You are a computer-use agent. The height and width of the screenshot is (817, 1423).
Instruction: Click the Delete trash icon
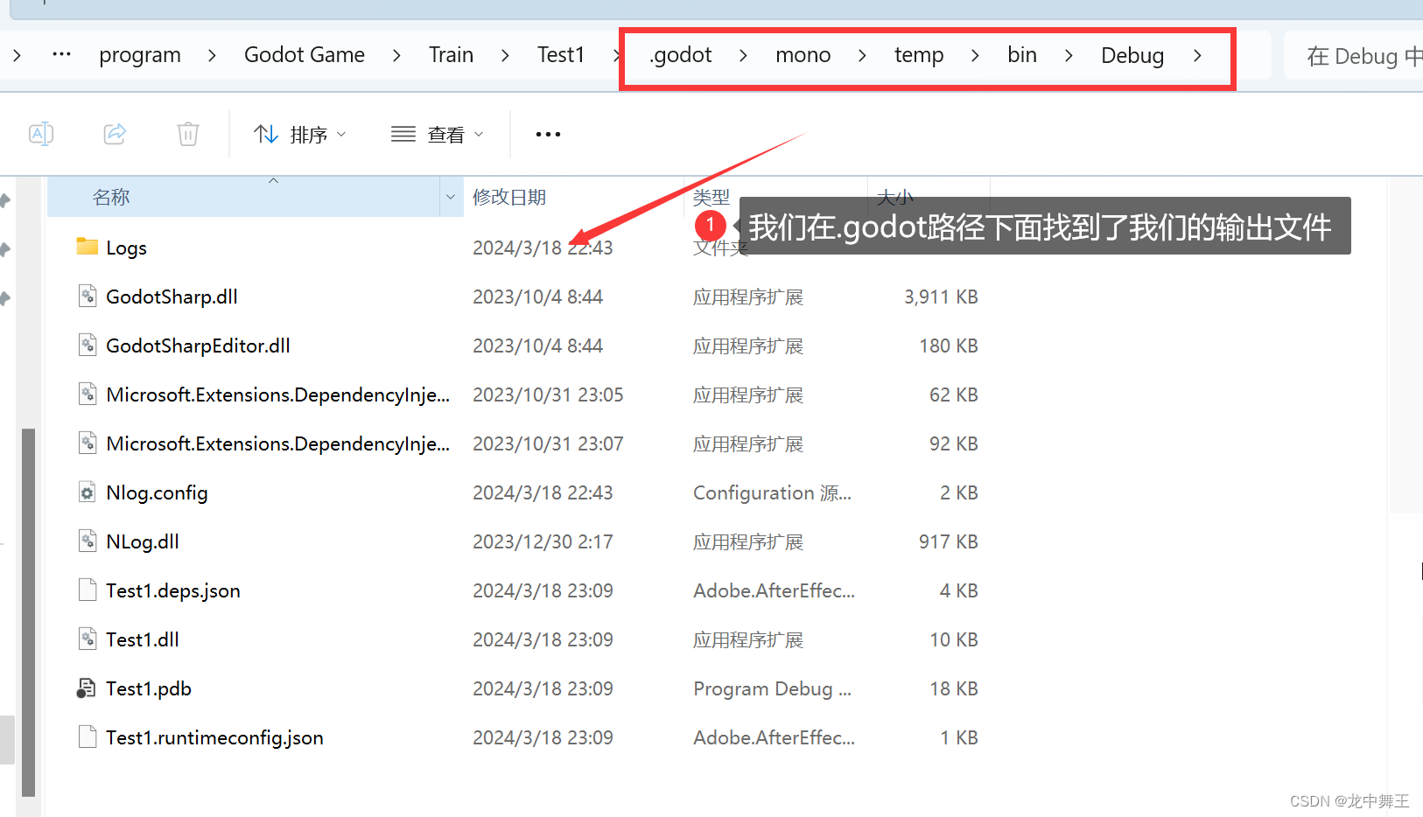(188, 134)
